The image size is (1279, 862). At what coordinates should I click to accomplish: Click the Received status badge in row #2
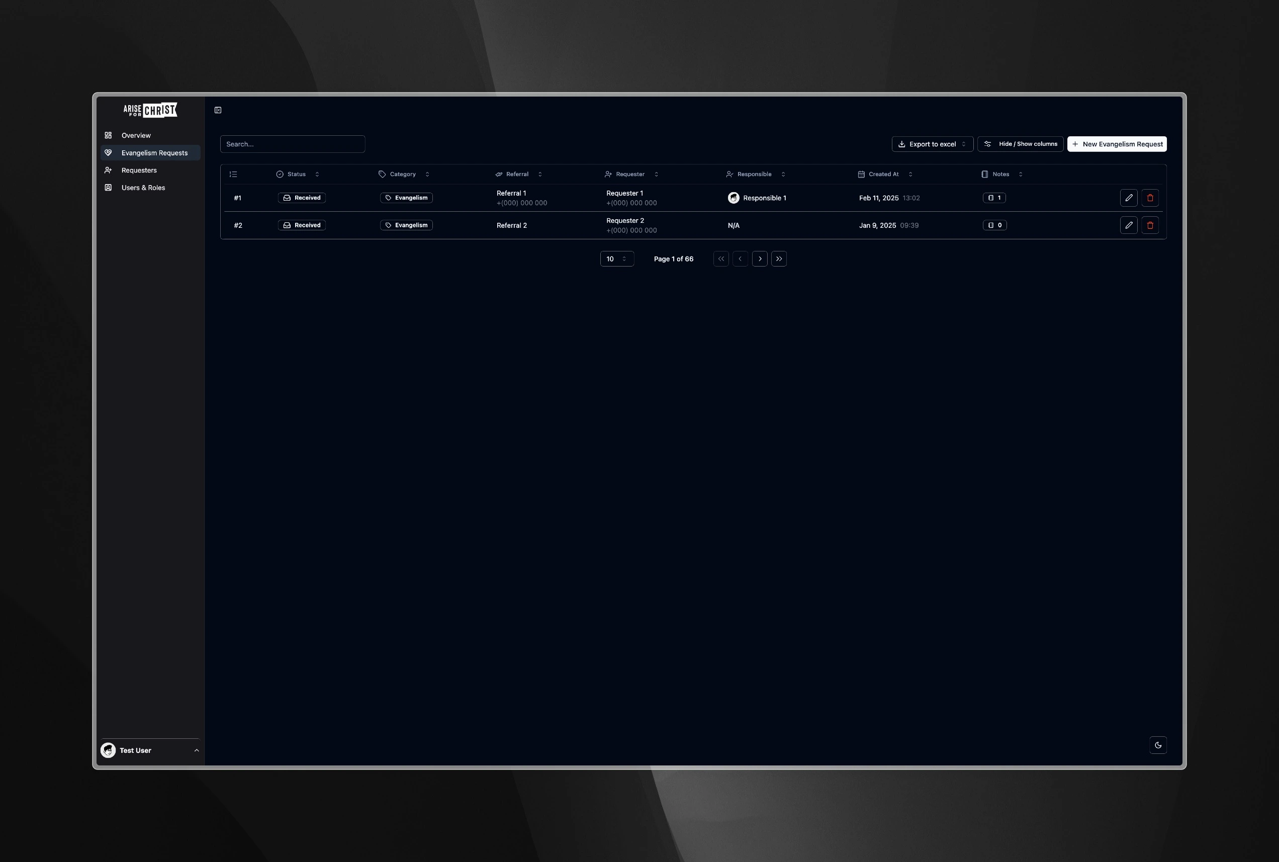302,225
